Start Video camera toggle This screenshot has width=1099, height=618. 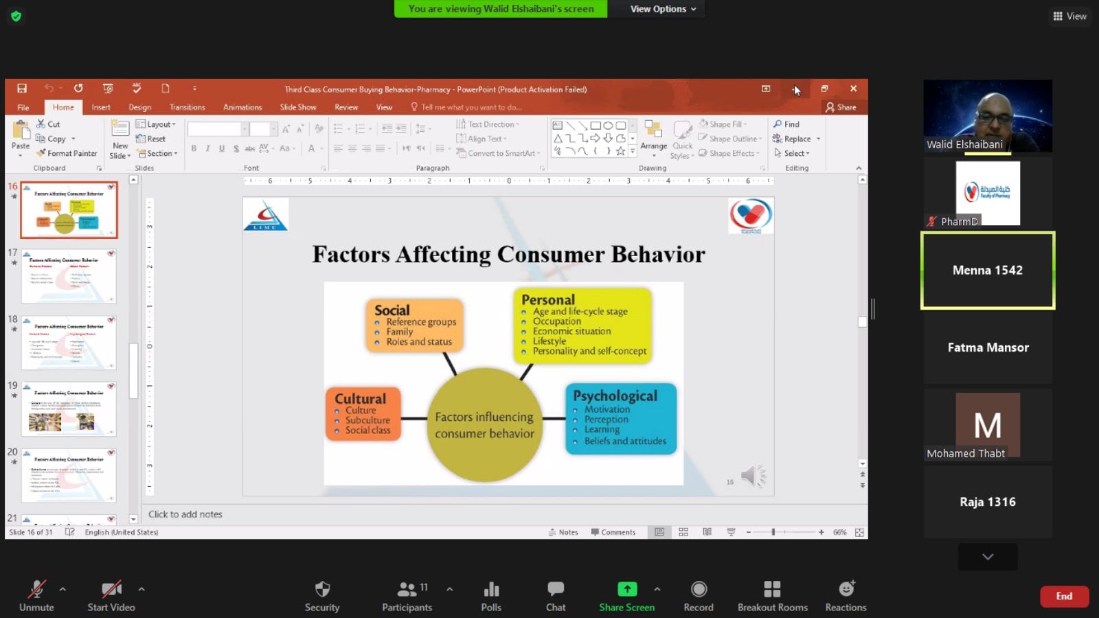pos(111,596)
